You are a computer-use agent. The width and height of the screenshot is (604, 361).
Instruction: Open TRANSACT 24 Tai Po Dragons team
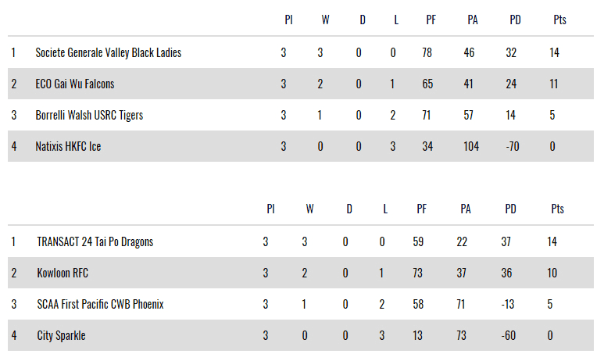point(95,242)
